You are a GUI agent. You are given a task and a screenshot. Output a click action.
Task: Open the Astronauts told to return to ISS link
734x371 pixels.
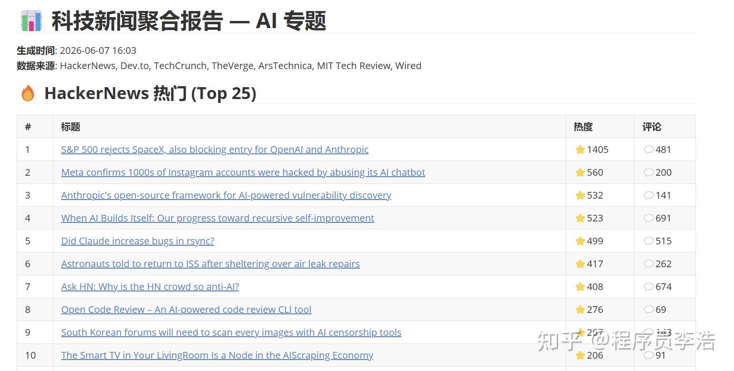[211, 264]
